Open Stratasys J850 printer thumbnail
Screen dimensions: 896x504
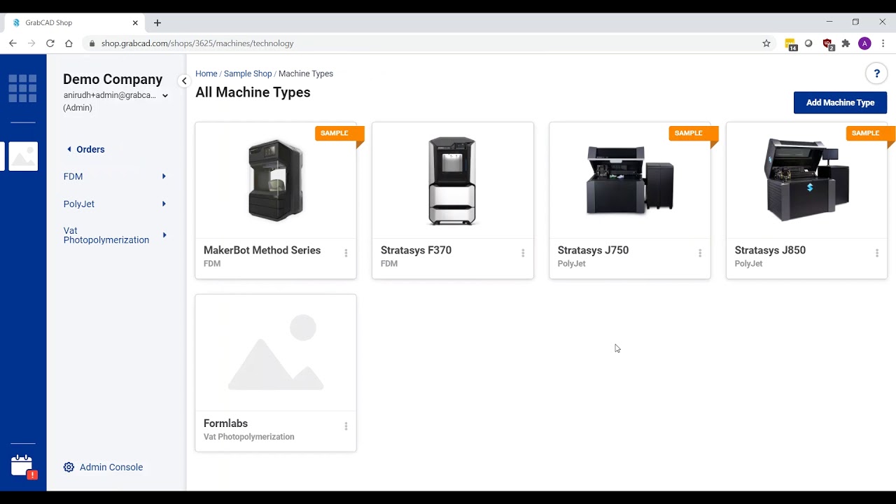[x=806, y=179]
